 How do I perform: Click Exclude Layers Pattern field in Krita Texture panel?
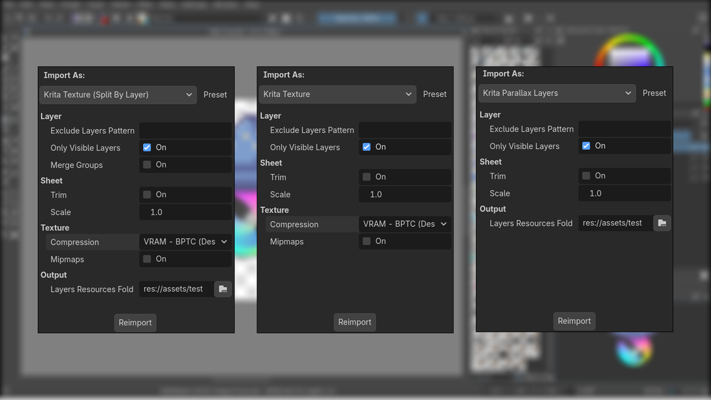405,130
